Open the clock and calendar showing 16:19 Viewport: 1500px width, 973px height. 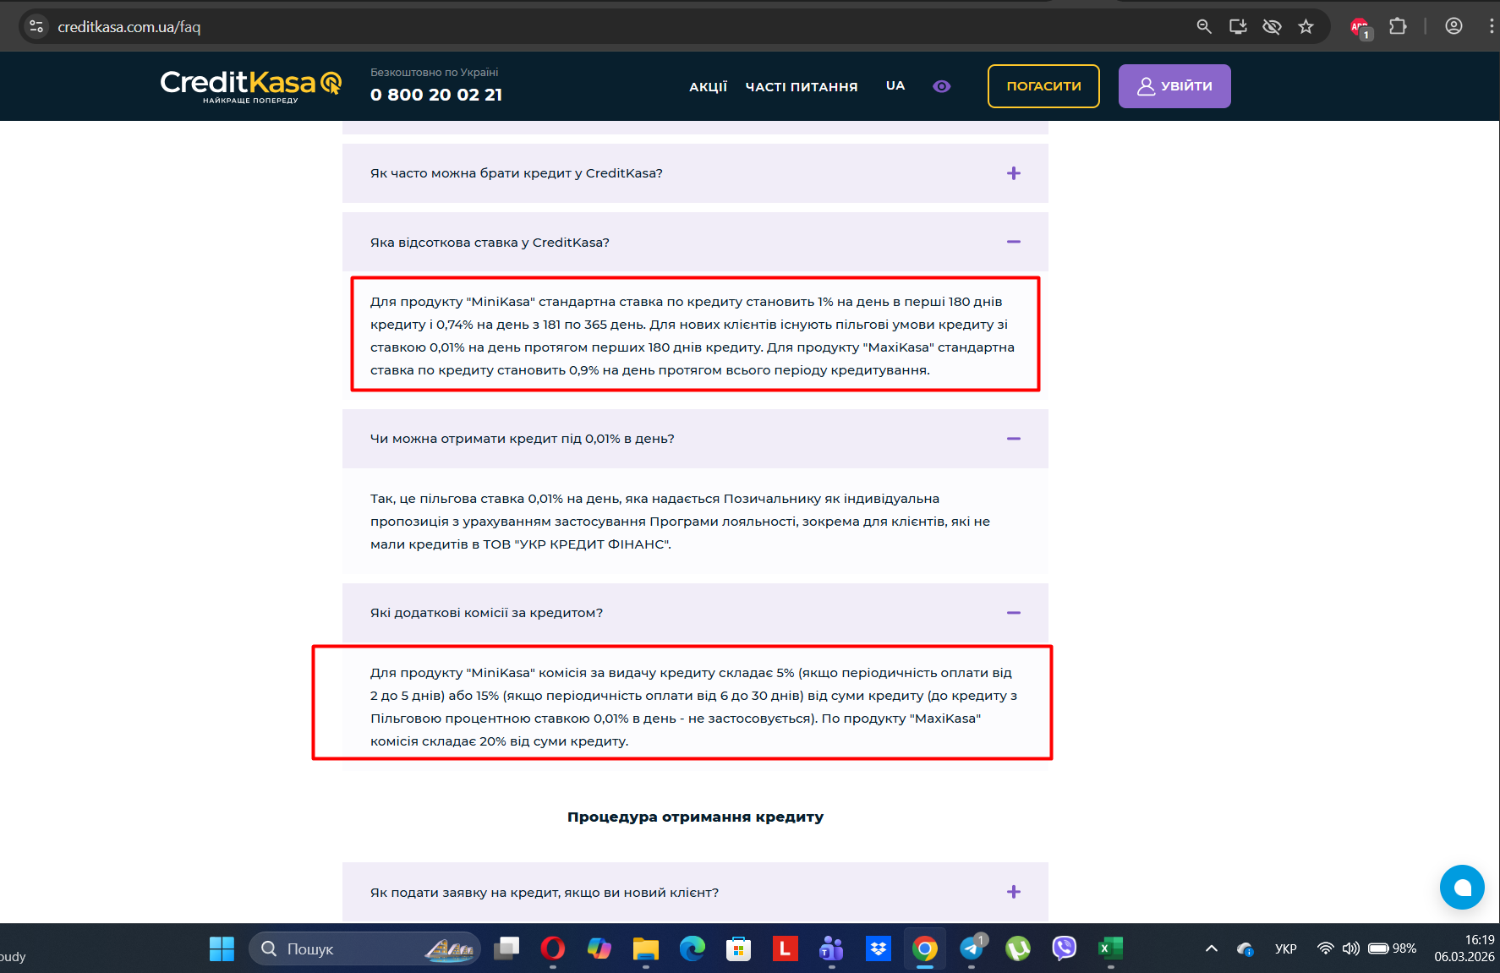tap(1464, 948)
